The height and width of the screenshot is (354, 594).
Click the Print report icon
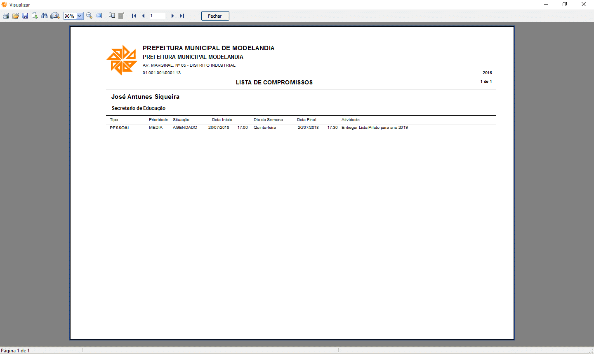coord(6,16)
